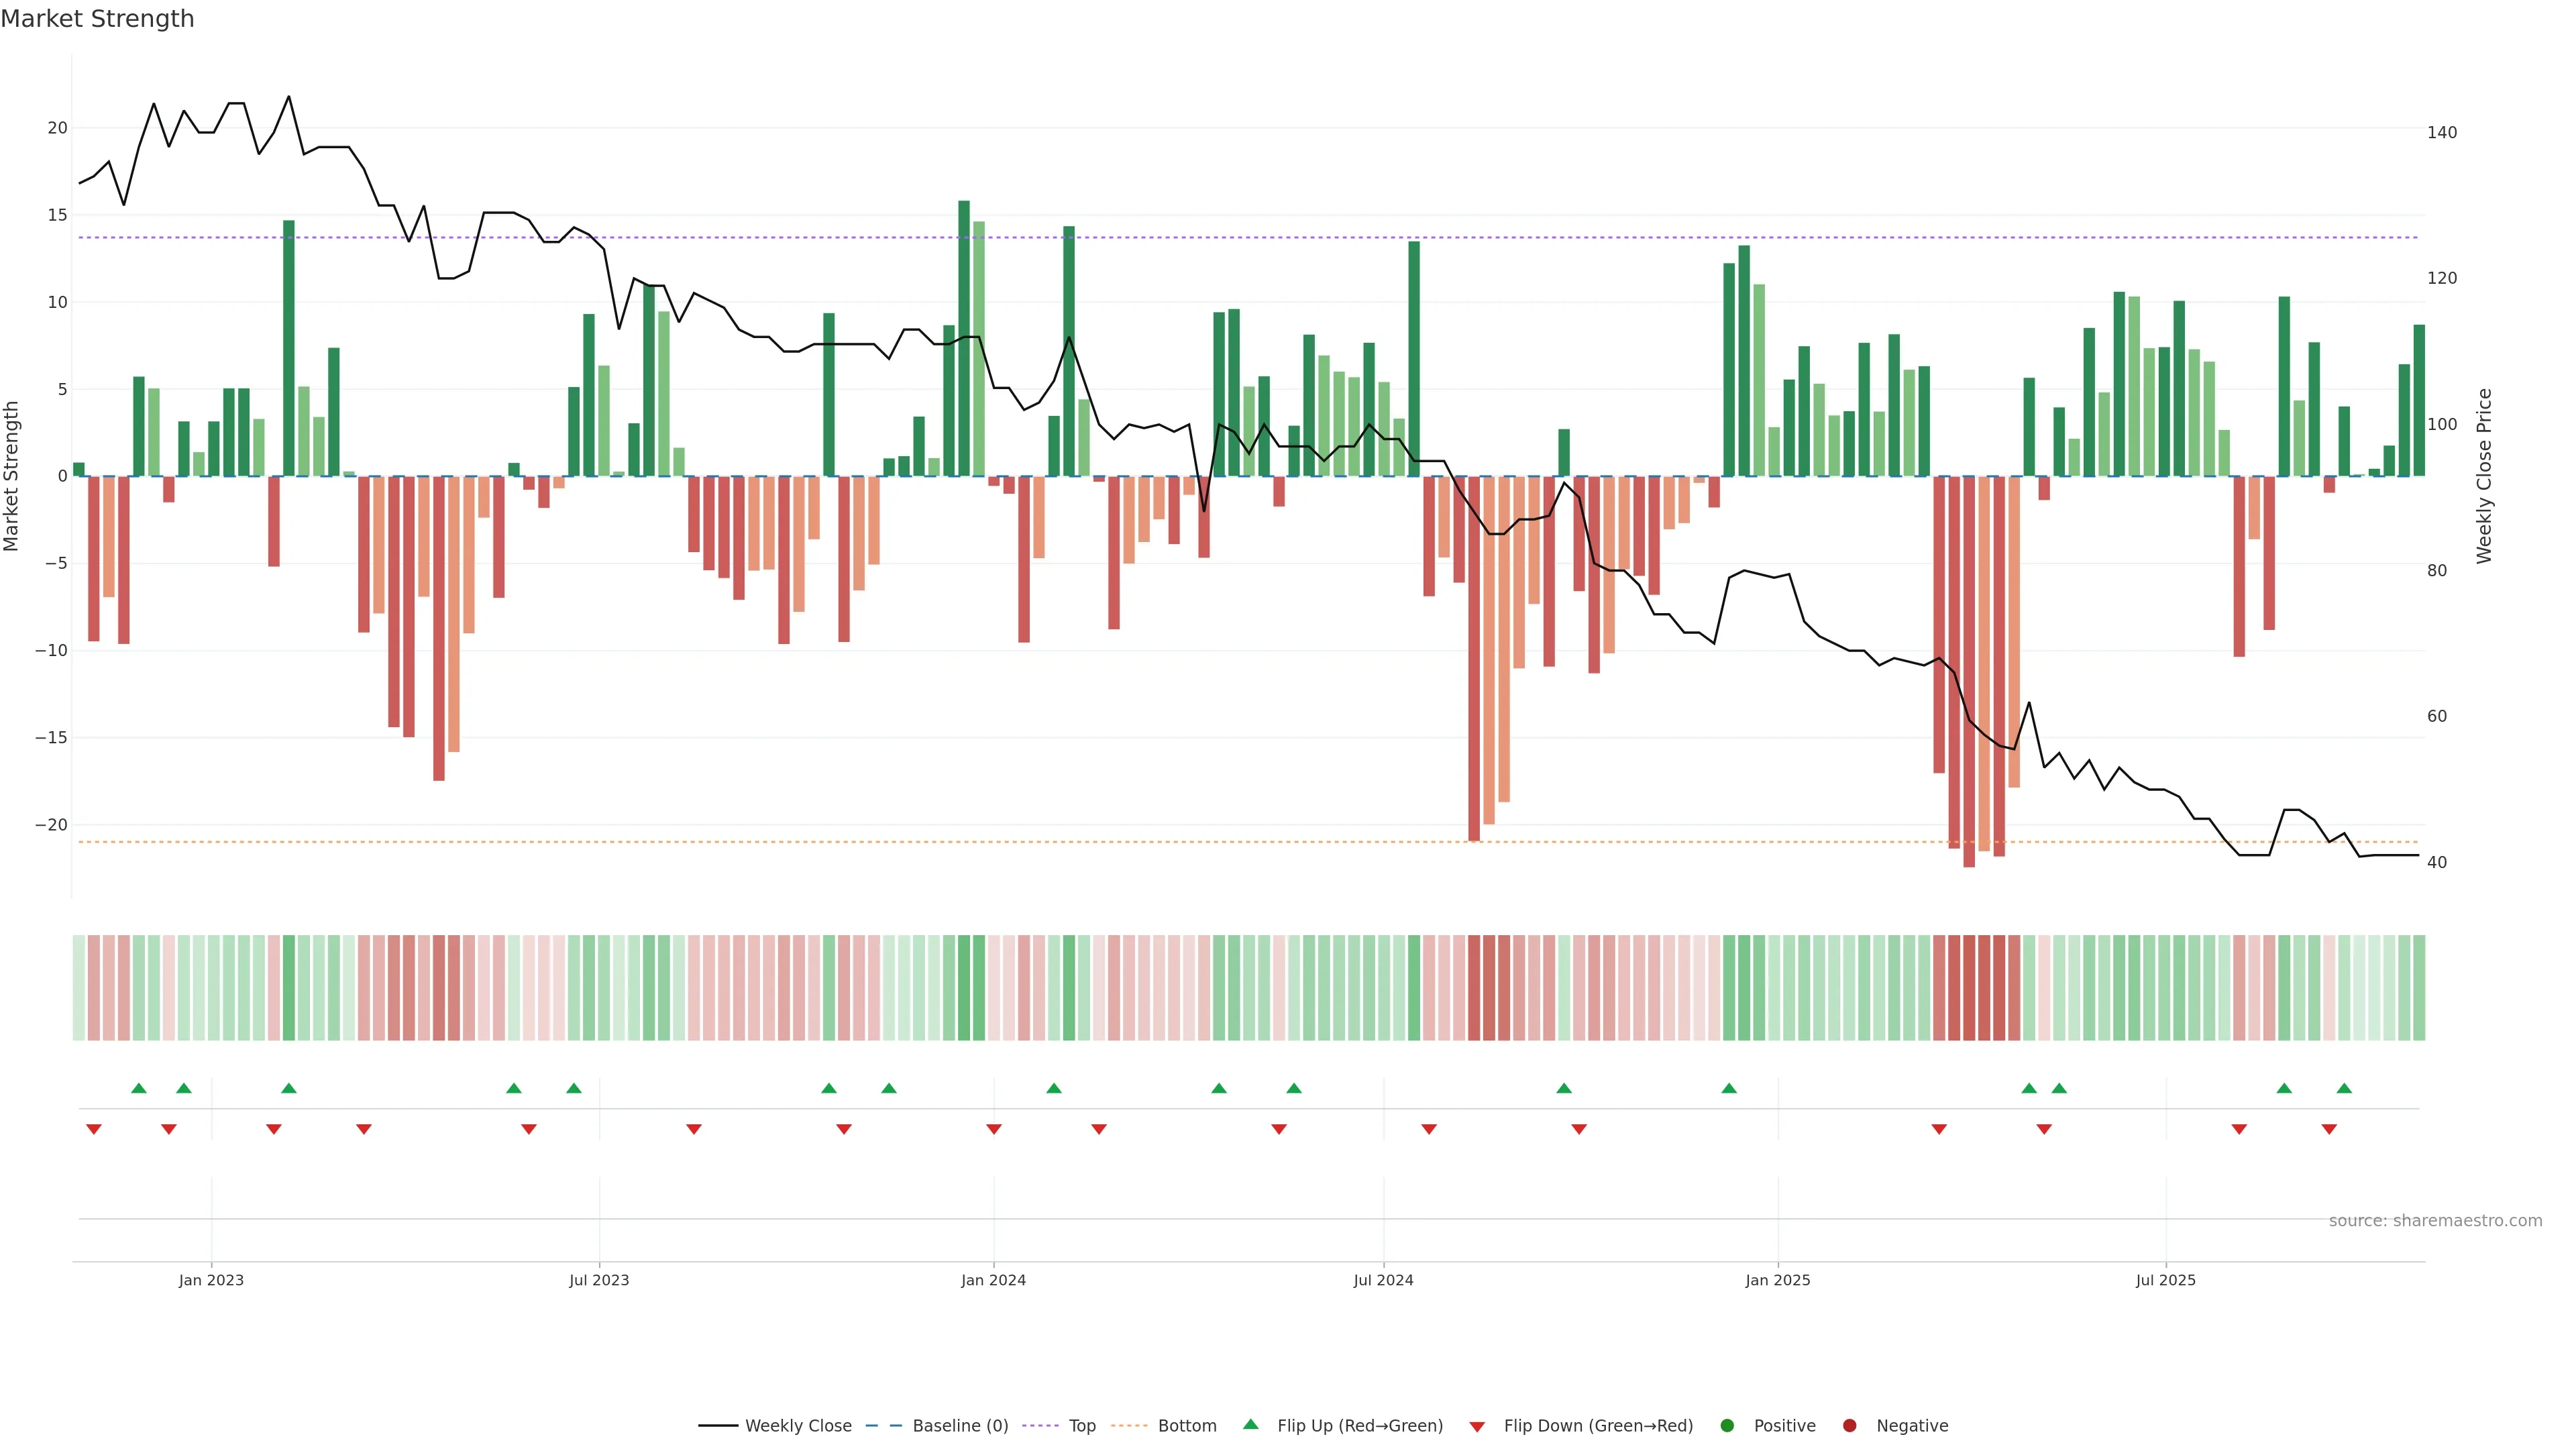Viewport: 2576px width, 1449px height.
Task: Click the Negative red circle legend icon
Action: coord(1849,1425)
